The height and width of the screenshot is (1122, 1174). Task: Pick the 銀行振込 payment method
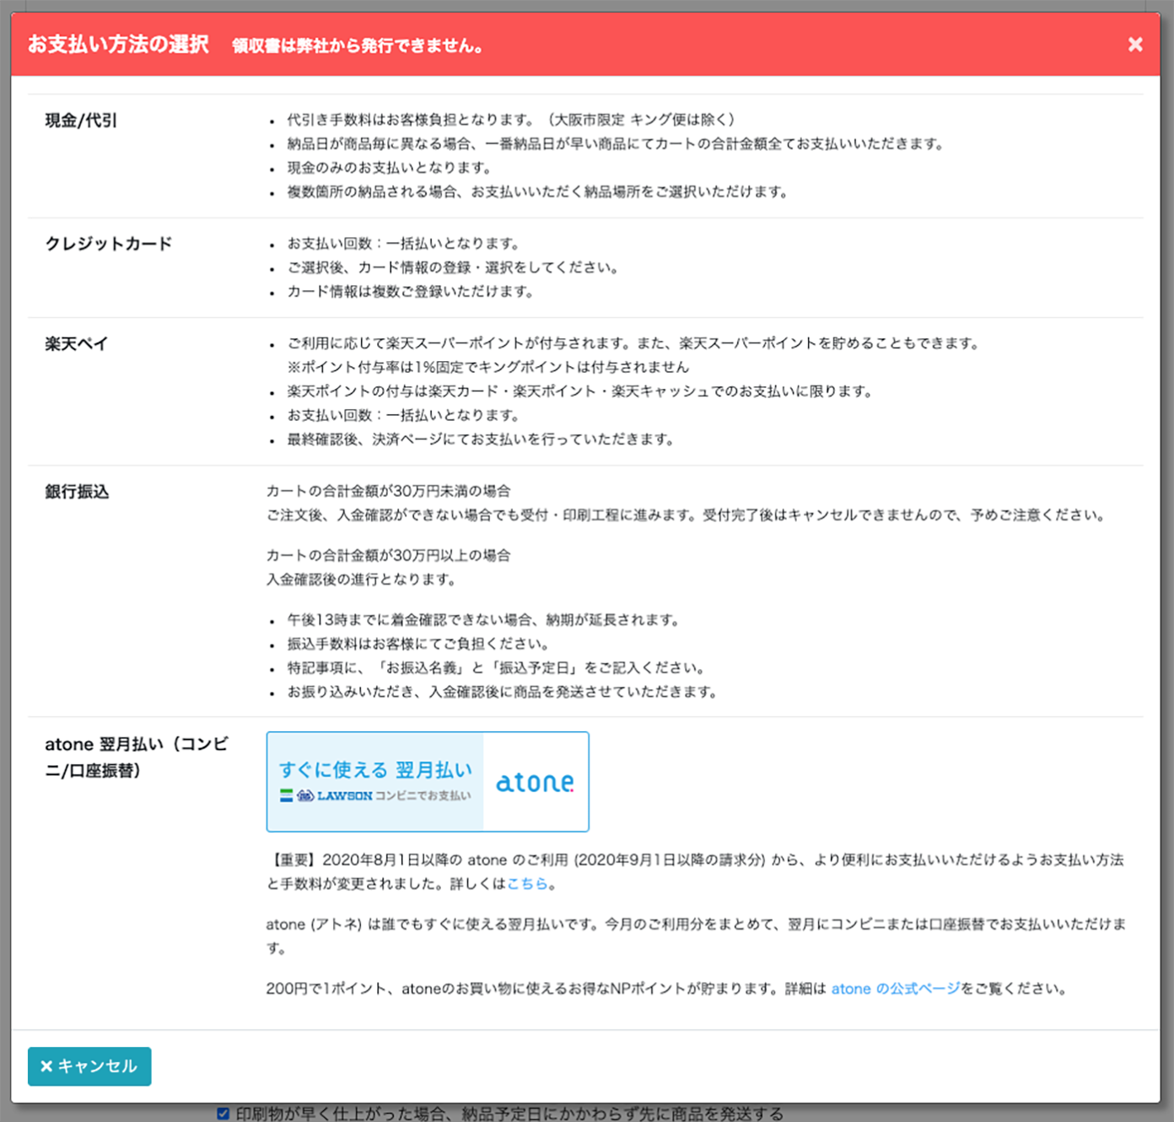point(77,491)
